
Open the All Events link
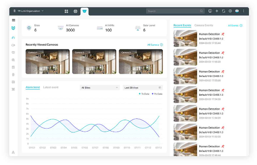pyautogui.click(x=235, y=25)
